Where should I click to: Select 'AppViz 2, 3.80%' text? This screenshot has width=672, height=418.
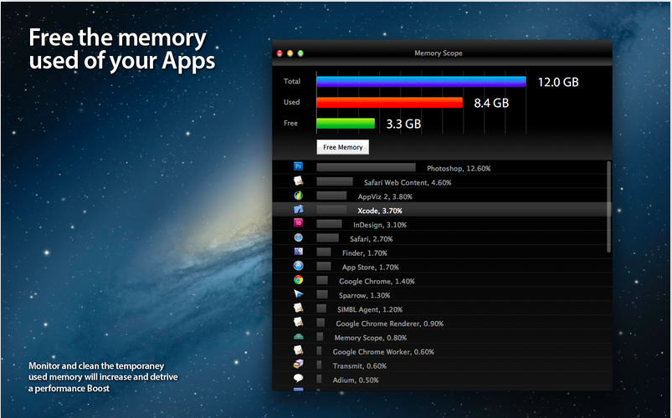click(385, 196)
